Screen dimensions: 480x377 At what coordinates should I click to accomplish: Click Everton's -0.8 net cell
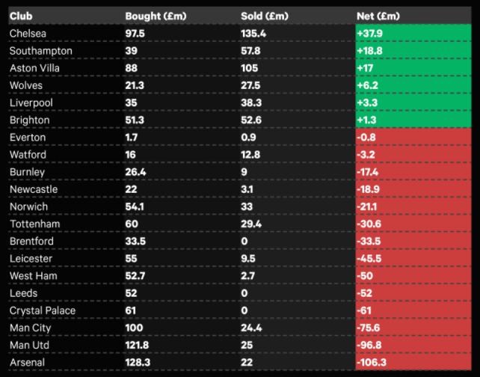pos(416,138)
